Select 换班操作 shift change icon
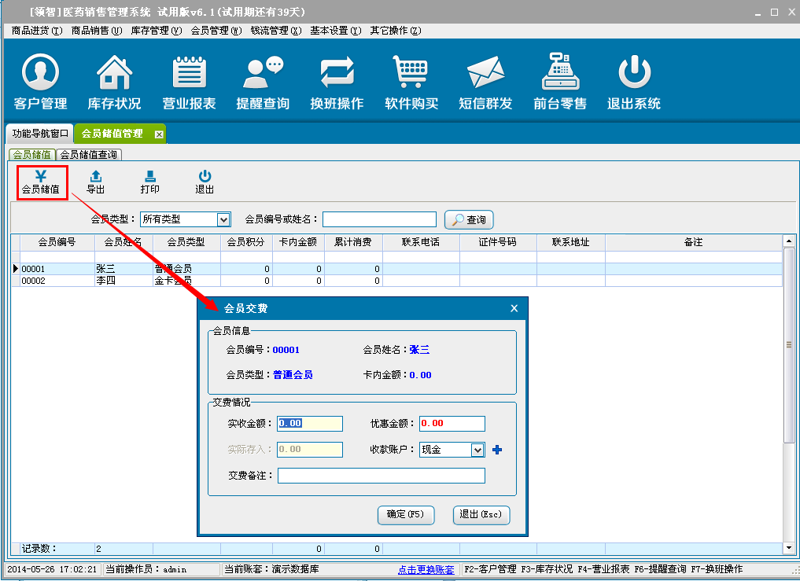 [x=337, y=82]
